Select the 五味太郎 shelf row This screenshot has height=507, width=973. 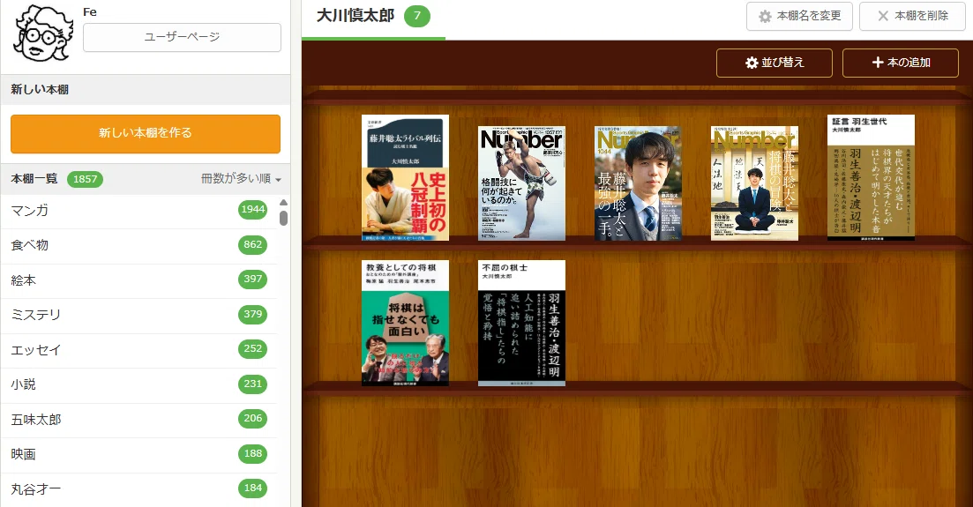click(x=139, y=419)
